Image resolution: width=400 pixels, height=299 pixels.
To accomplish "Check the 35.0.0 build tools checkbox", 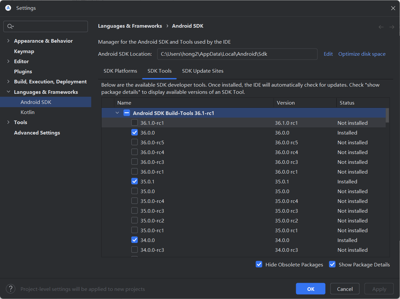I will [135, 191].
